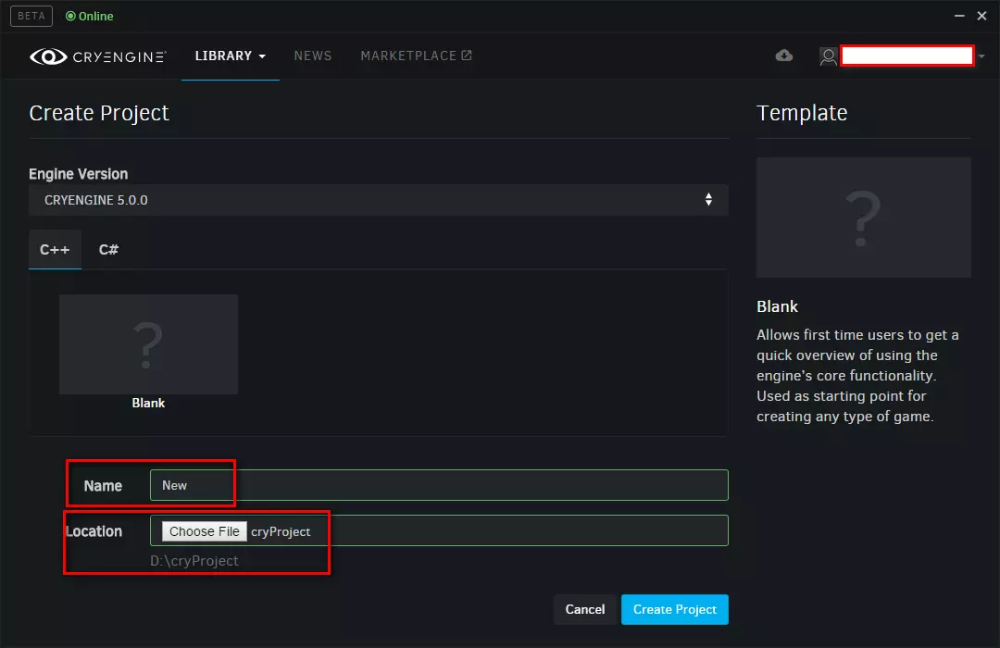Open the NEWS section
This screenshot has height=648, width=1000.
[313, 56]
